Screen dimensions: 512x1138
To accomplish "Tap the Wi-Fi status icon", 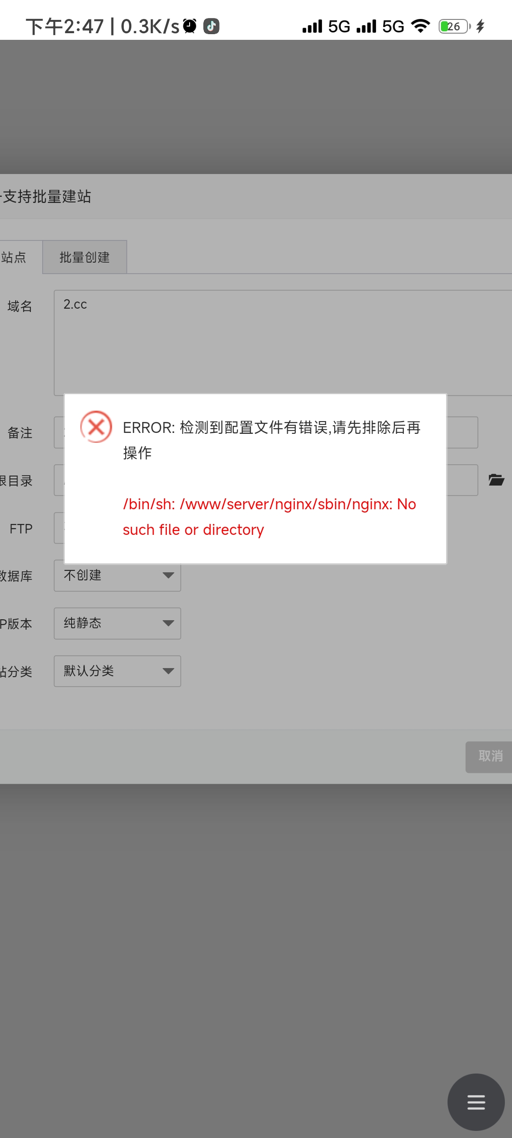I will click(421, 26).
